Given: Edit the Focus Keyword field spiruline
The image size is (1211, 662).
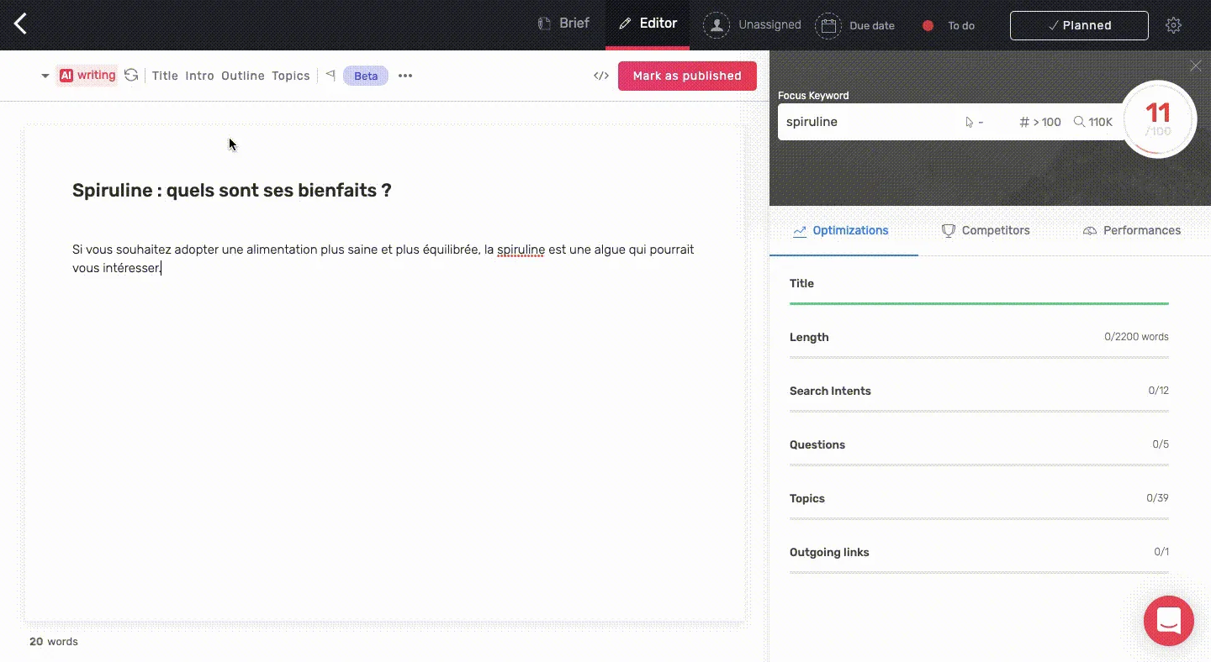Looking at the screenshot, I should [866, 122].
